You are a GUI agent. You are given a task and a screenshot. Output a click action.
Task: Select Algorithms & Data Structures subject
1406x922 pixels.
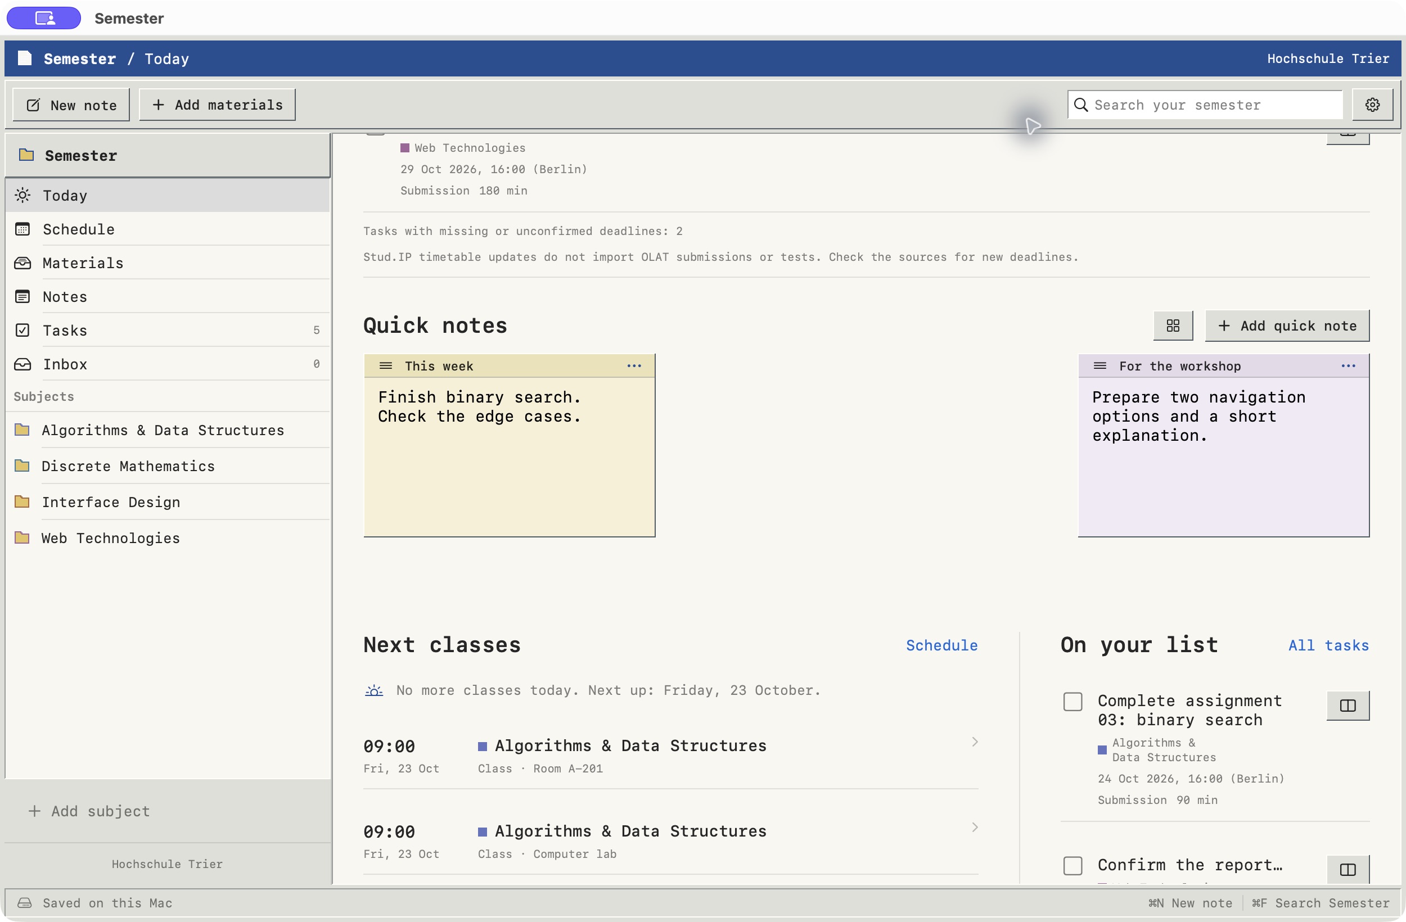pos(168,430)
